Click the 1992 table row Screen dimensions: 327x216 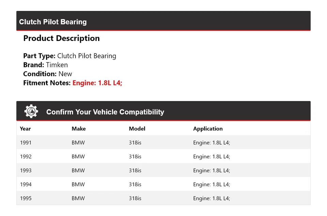[x=163, y=156]
